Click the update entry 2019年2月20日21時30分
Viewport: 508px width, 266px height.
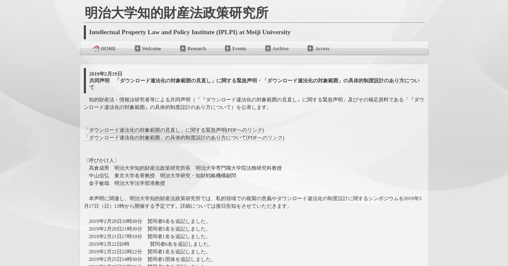[x=149, y=229]
